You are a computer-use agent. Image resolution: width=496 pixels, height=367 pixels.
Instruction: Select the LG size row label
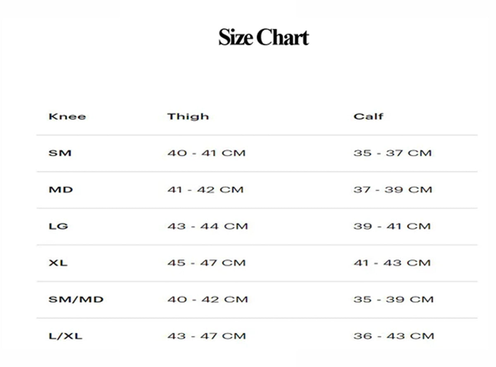(58, 226)
